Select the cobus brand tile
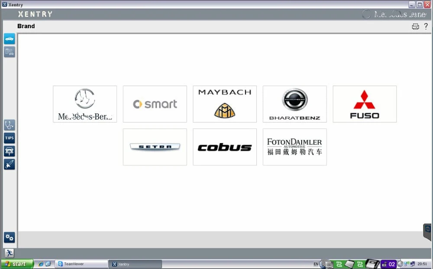 point(224,147)
